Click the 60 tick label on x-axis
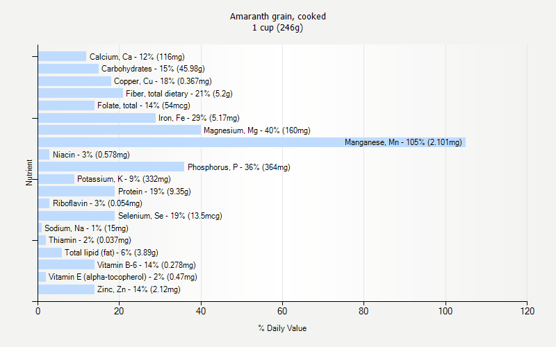The width and height of the screenshot is (556, 347). [282, 311]
